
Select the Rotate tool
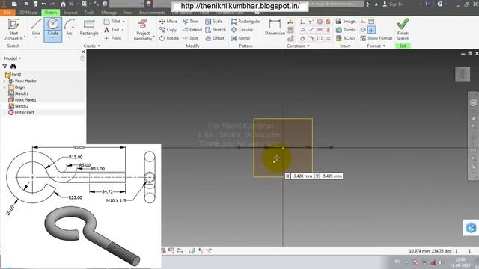coord(169,38)
